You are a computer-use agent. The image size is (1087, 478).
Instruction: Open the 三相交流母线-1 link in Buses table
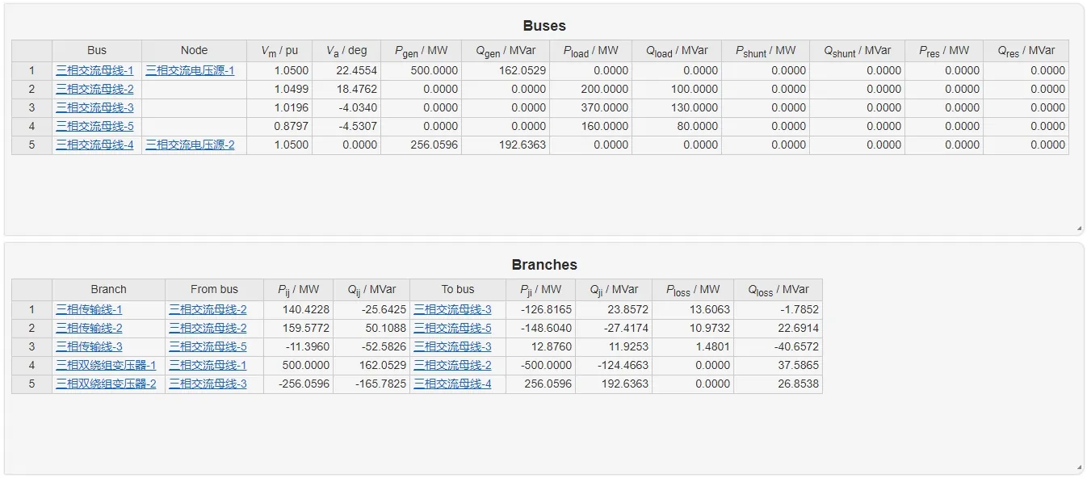94,70
